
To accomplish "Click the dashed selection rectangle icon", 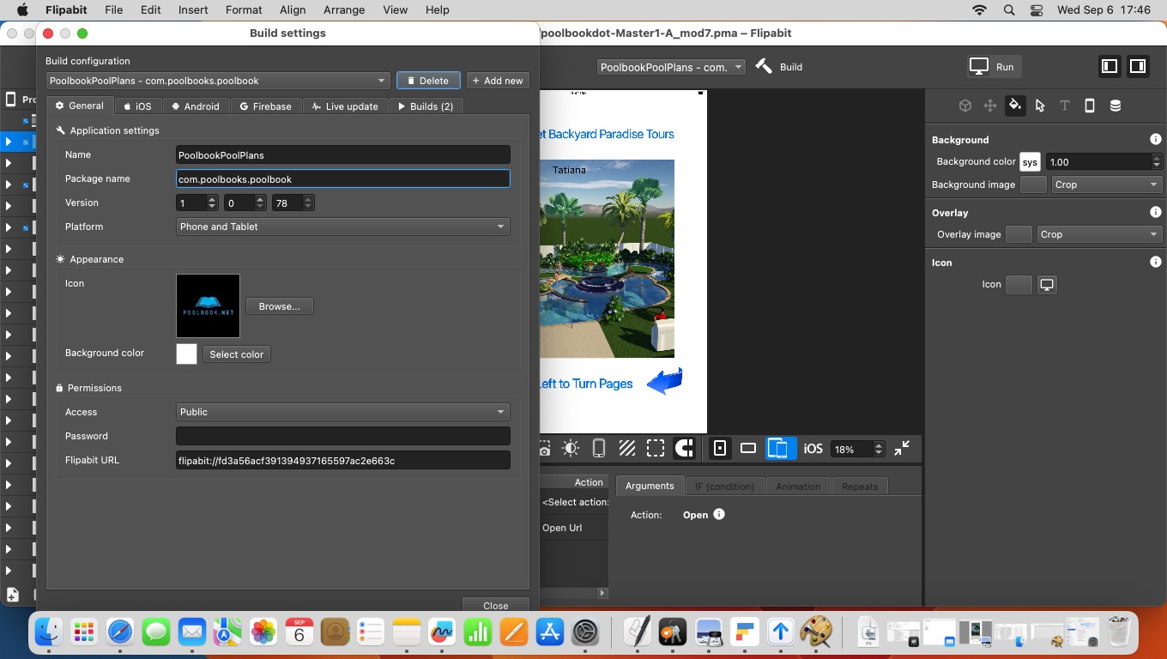I will coord(656,448).
